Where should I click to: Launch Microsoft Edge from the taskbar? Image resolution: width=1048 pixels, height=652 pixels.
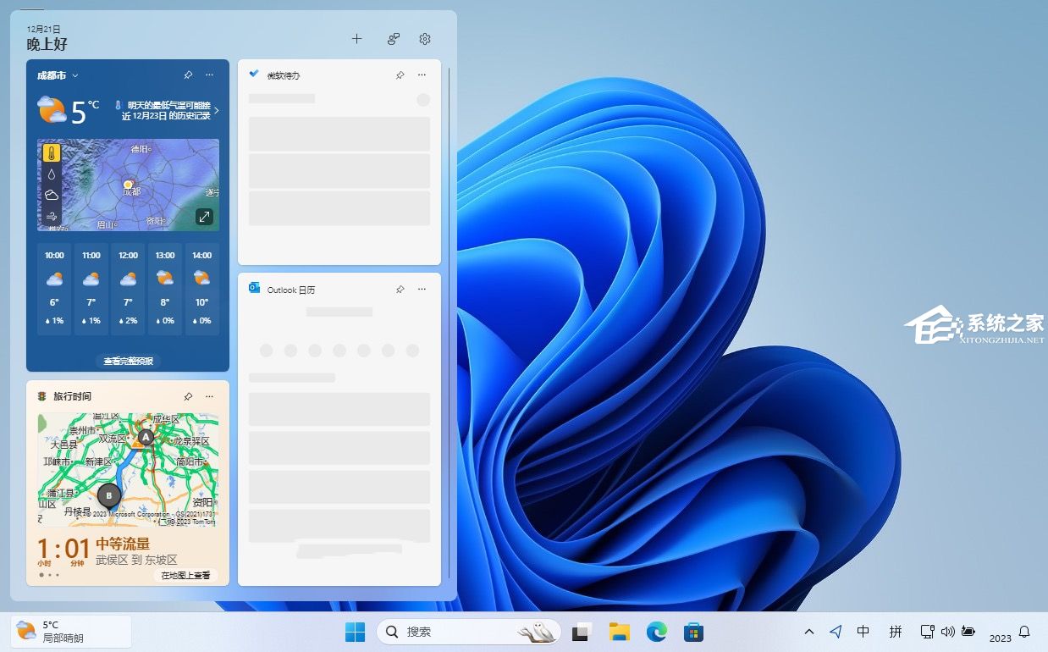coord(656,632)
